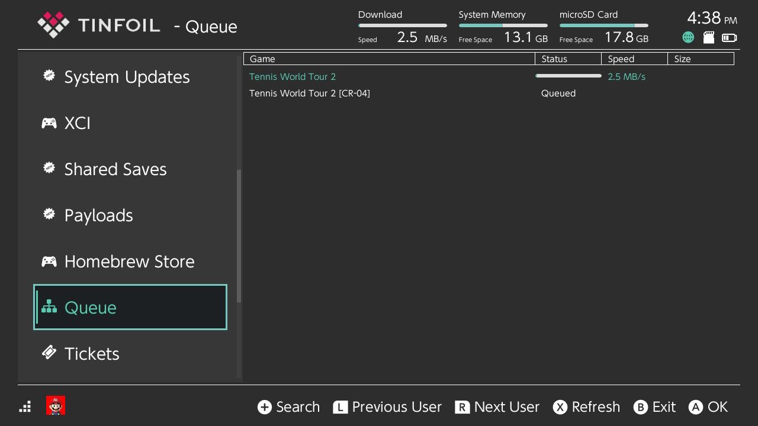Select Shared Saves in the sidebar
758x426 pixels.
(x=130, y=169)
